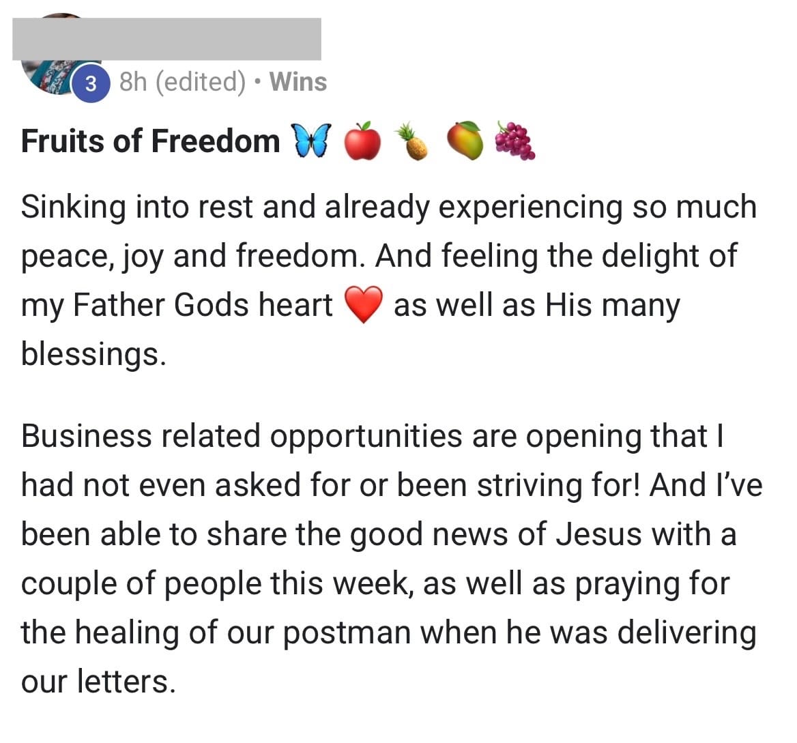Click the red heart emoji
Screen dimensions: 797x743
[364, 306]
